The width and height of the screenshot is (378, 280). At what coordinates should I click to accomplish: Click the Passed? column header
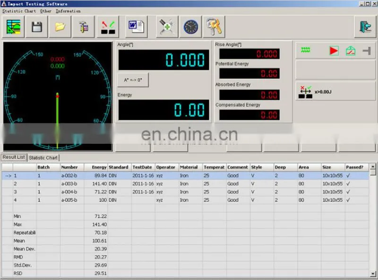click(x=357, y=167)
